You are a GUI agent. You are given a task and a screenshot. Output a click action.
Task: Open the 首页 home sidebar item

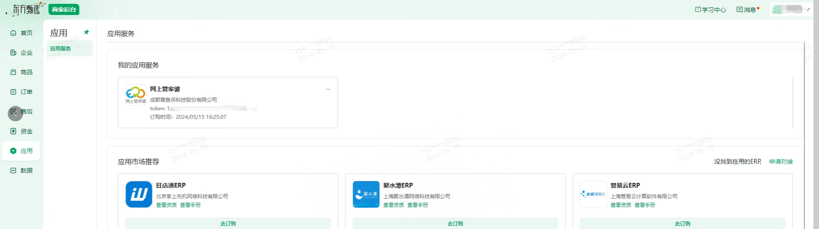pos(21,33)
